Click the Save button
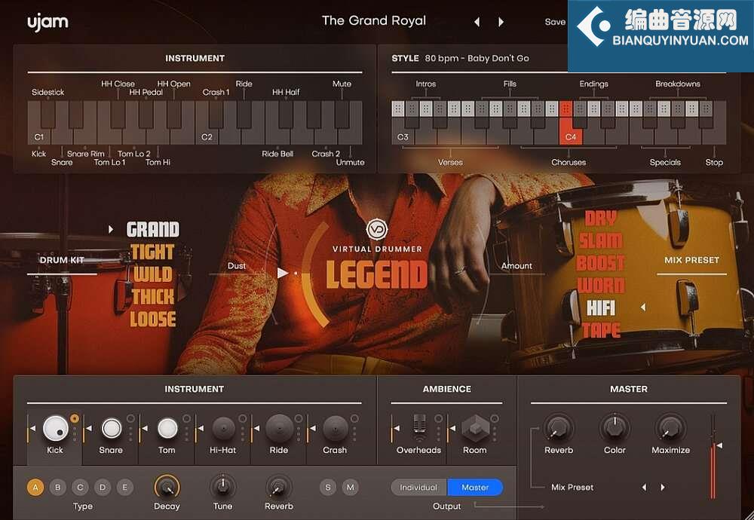754x520 pixels. (556, 22)
